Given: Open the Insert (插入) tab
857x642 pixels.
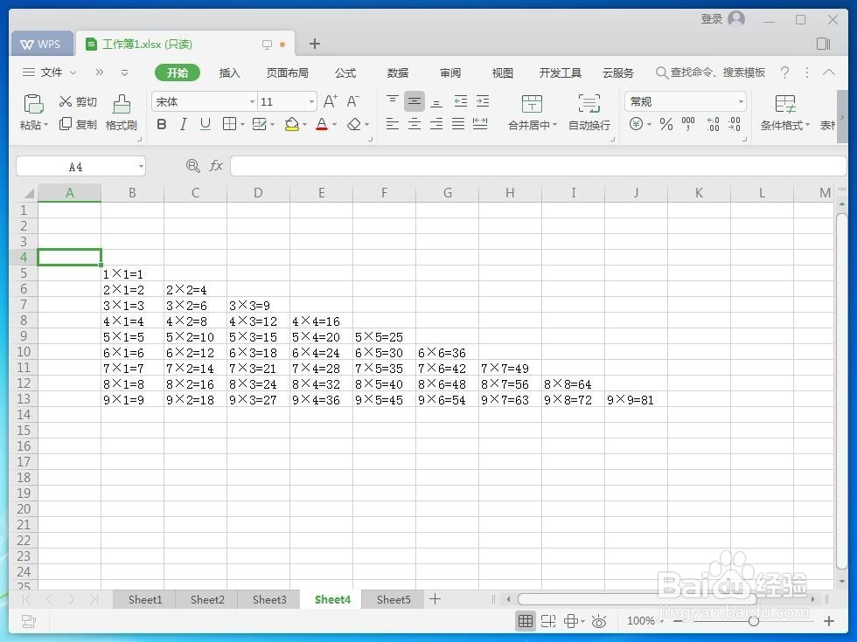Looking at the screenshot, I should tap(229, 72).
